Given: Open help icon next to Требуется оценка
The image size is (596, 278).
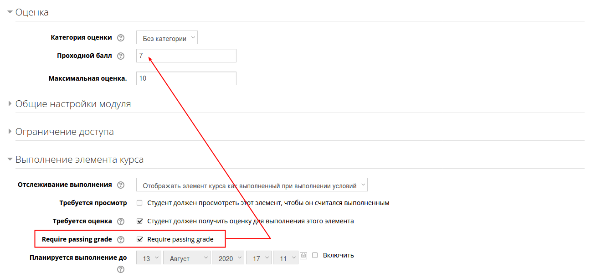Looking at the screenshot, I should tap(121, 221).
